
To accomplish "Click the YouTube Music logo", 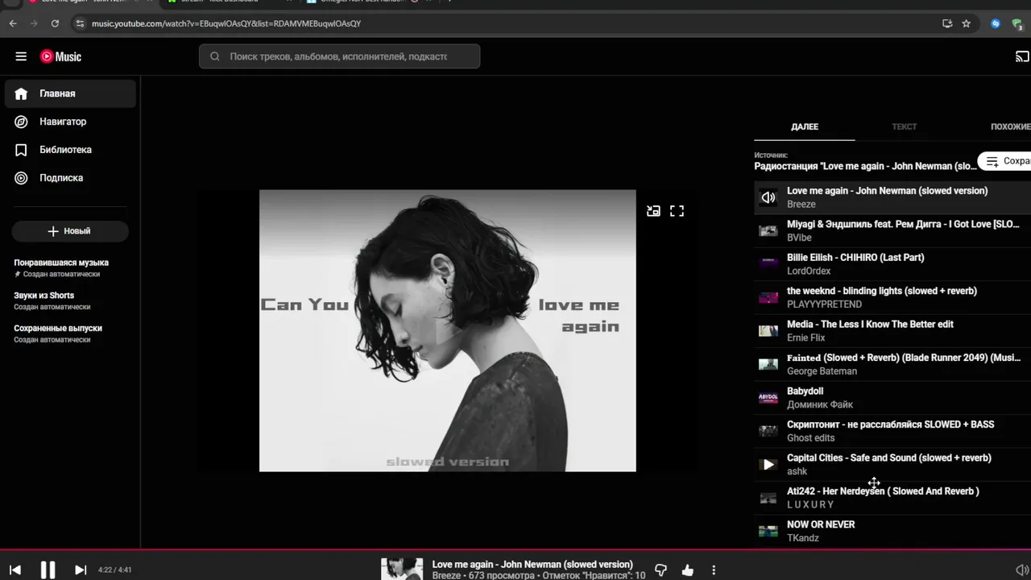I will 61,56.
